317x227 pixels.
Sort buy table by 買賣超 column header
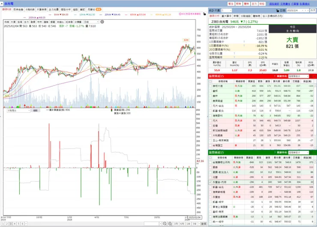(x=251, y=81)
